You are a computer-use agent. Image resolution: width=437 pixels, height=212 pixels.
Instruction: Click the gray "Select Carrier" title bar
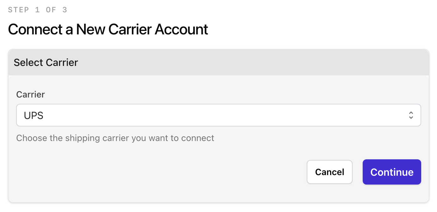click(218, 62)
